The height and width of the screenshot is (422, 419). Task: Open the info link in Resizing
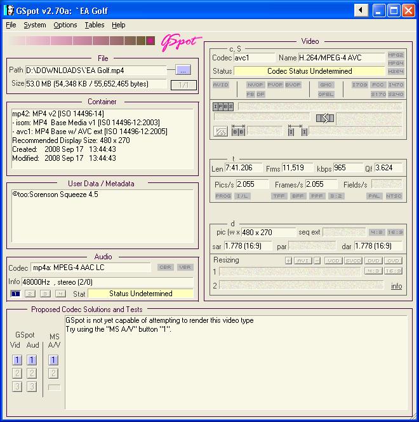(x=396, y=286)
